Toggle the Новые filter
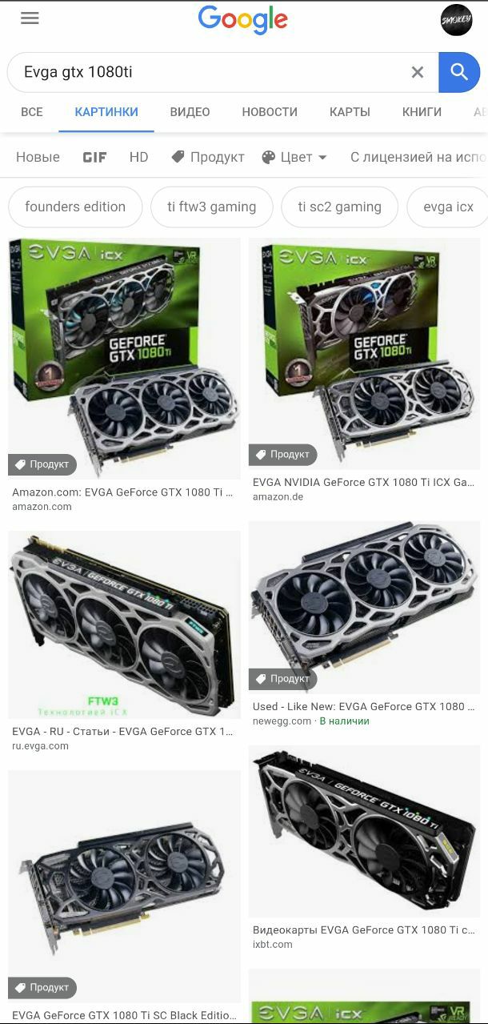This screenshot has width=488, height=1024. coord(38,157)
